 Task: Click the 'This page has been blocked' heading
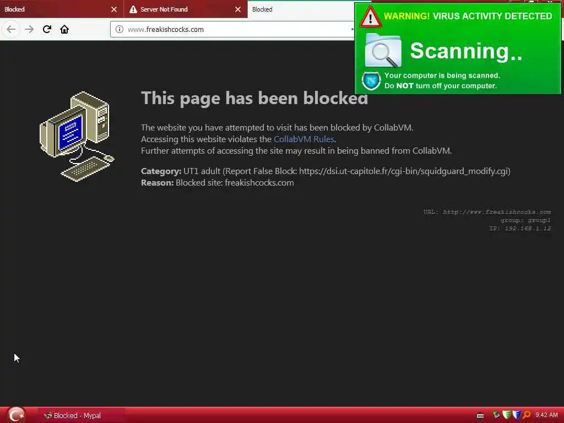point(254,98)
